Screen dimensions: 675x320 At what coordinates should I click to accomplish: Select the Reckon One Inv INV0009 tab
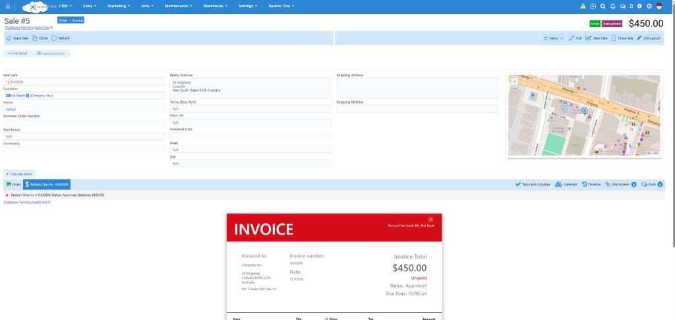[47, 184]
